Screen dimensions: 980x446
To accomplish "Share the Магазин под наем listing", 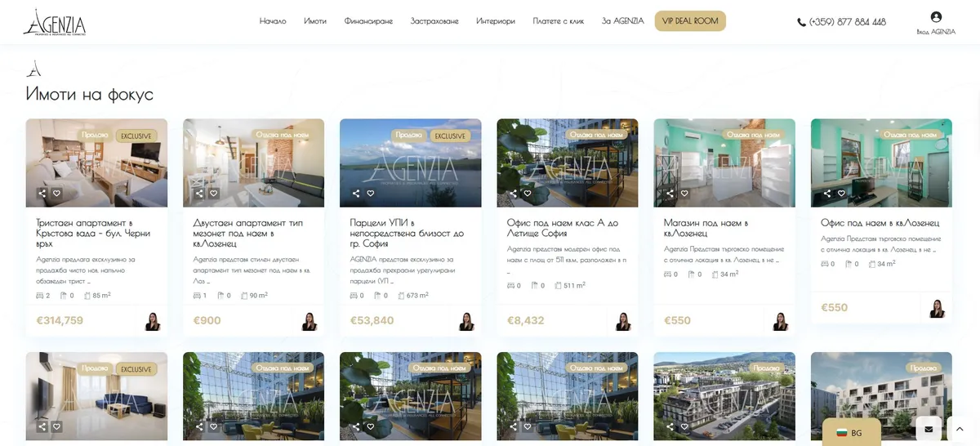I will [670, 194].
